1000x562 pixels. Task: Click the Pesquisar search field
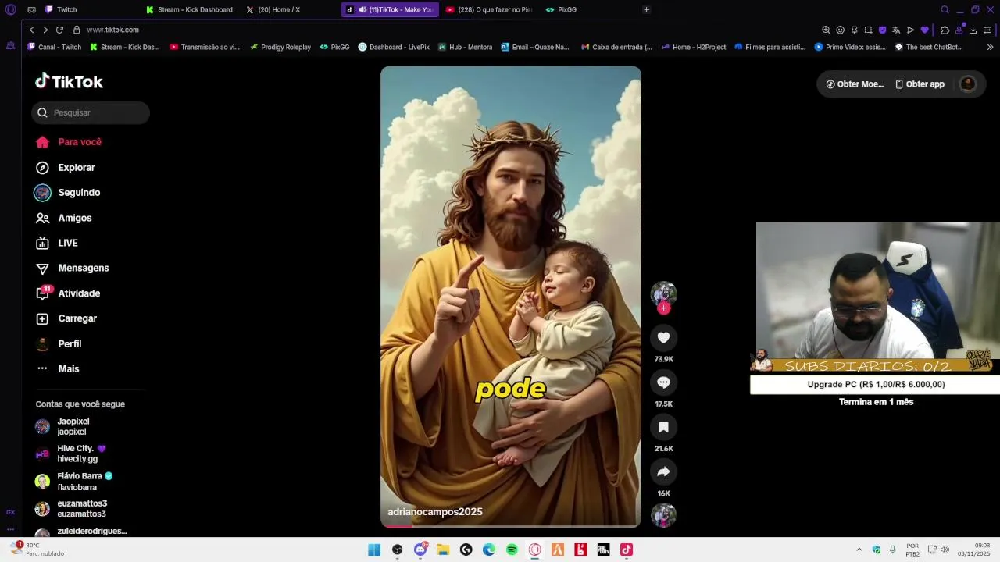pyautogui.click(x=91, y=112)
